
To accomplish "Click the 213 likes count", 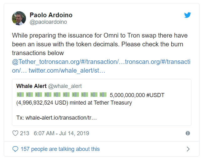I will pyautogui.click(x=25, y=133).
